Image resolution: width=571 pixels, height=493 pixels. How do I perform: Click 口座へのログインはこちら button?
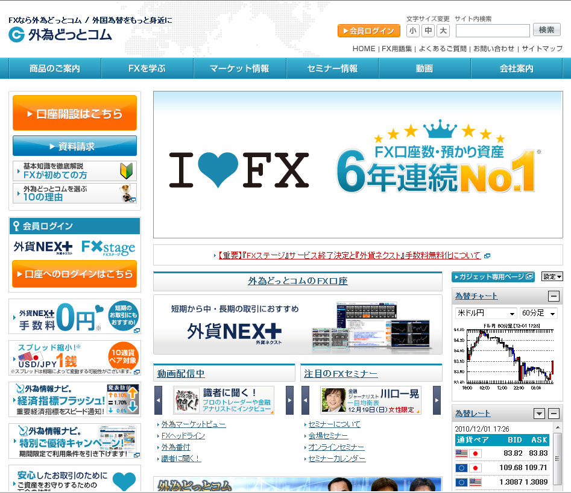(x=75, y=274)
